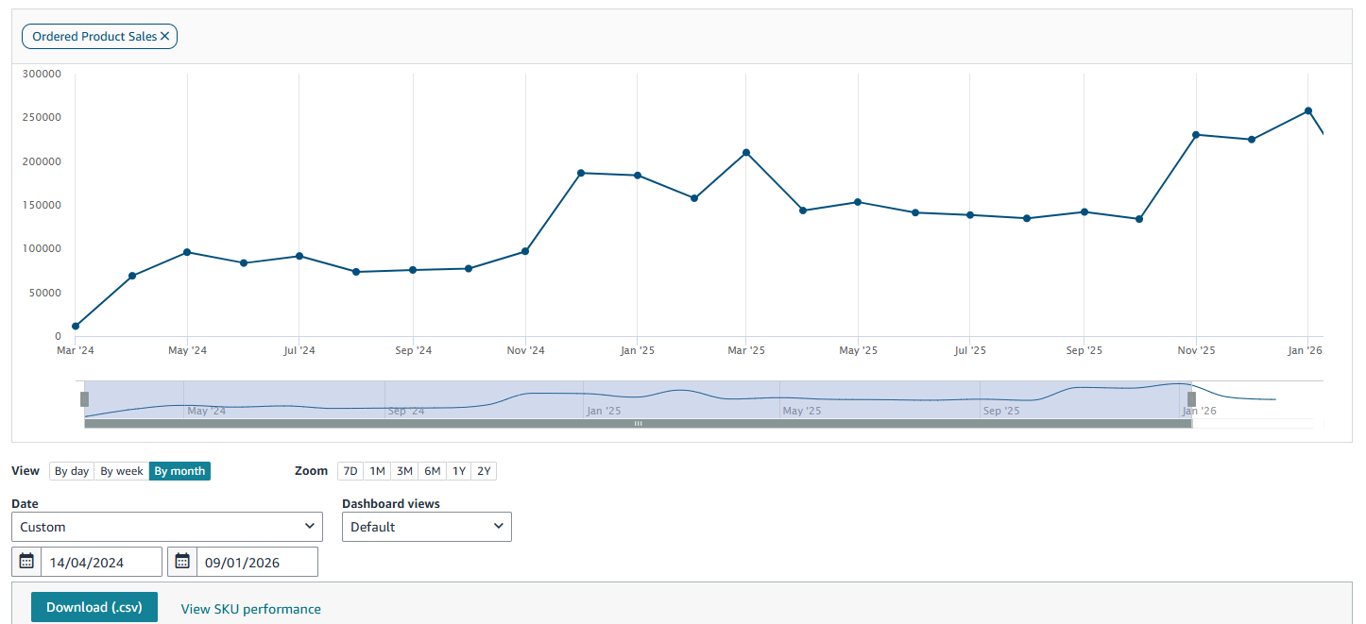Switch view to By week
Viewport: 1366px width, 624px height.
point(122,471)
